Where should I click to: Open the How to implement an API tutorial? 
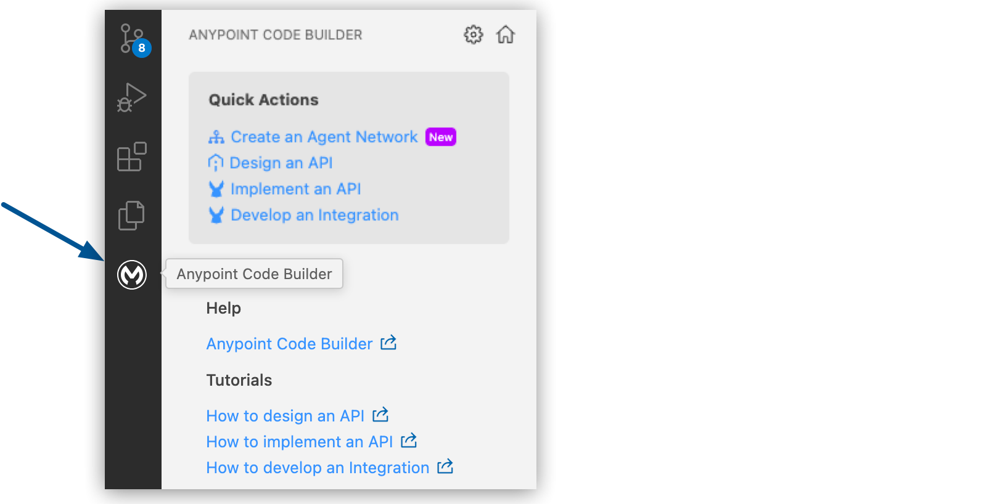click(x=300, y=441)
